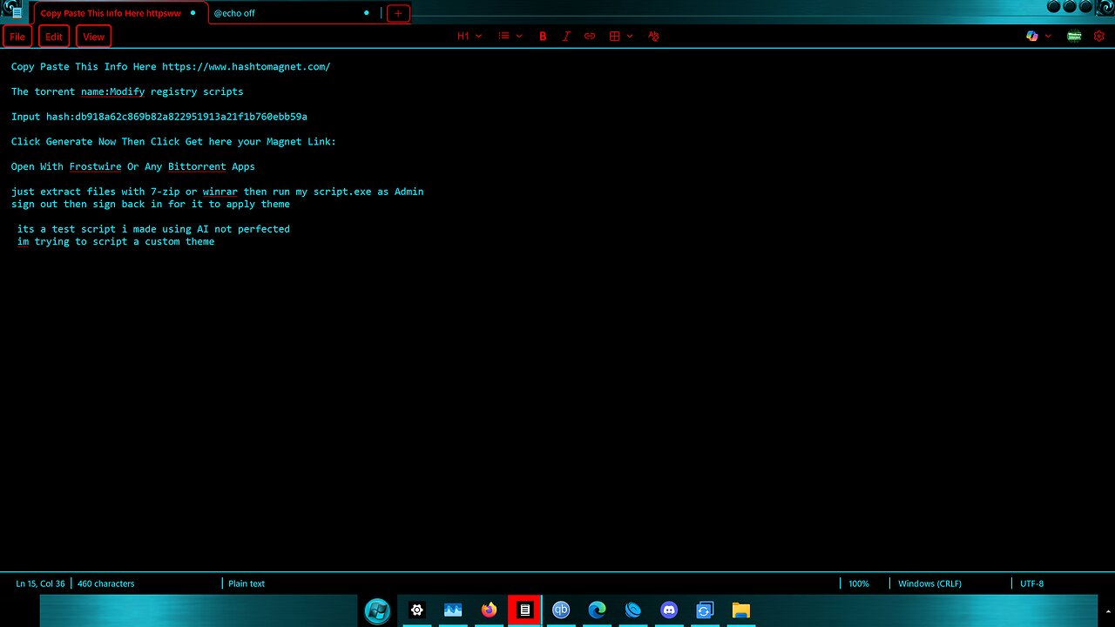
Task: Click 'Plain text' in the status bar
Action: click(247, 583)
